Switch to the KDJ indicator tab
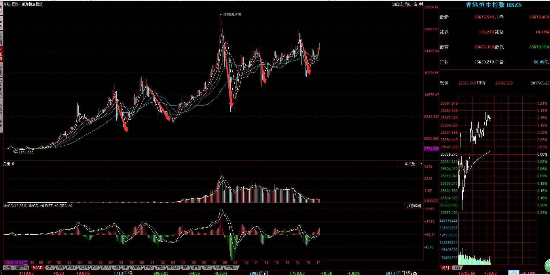550x275 pixels. point(50,268)
